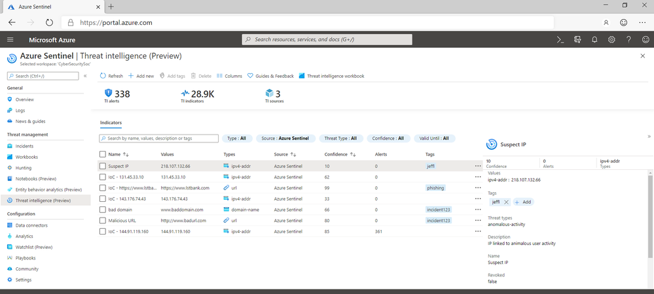This screenshot has width=654, height=294.
Task: Tick the select-all checkbox in the table header
Action: (x=103, y=154)
